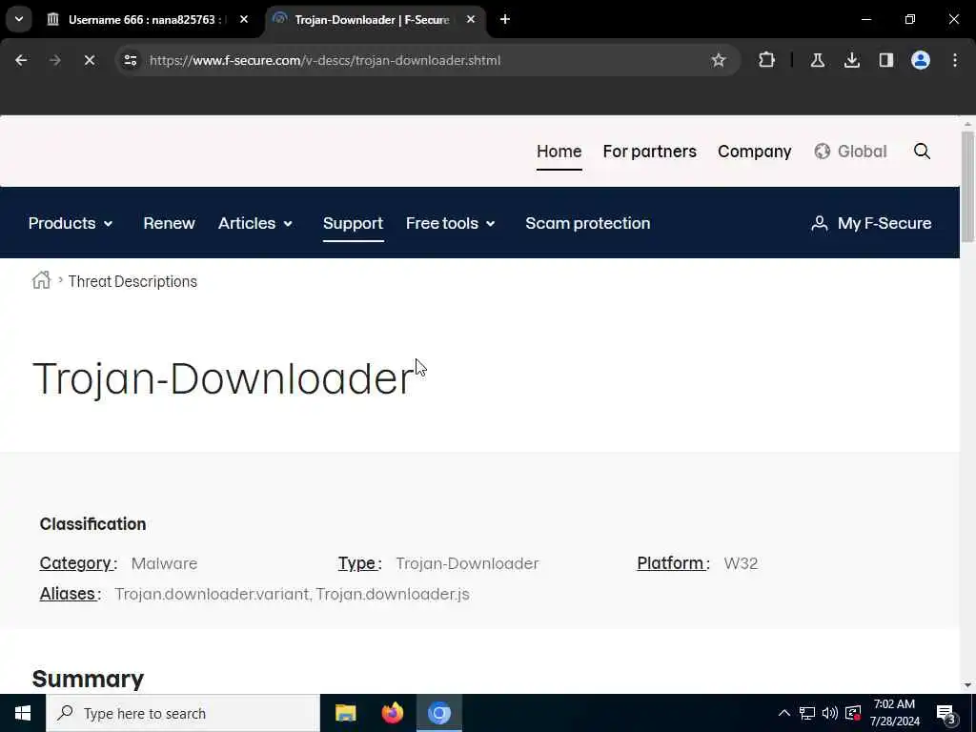Click the Summary heading

(88, 679)
